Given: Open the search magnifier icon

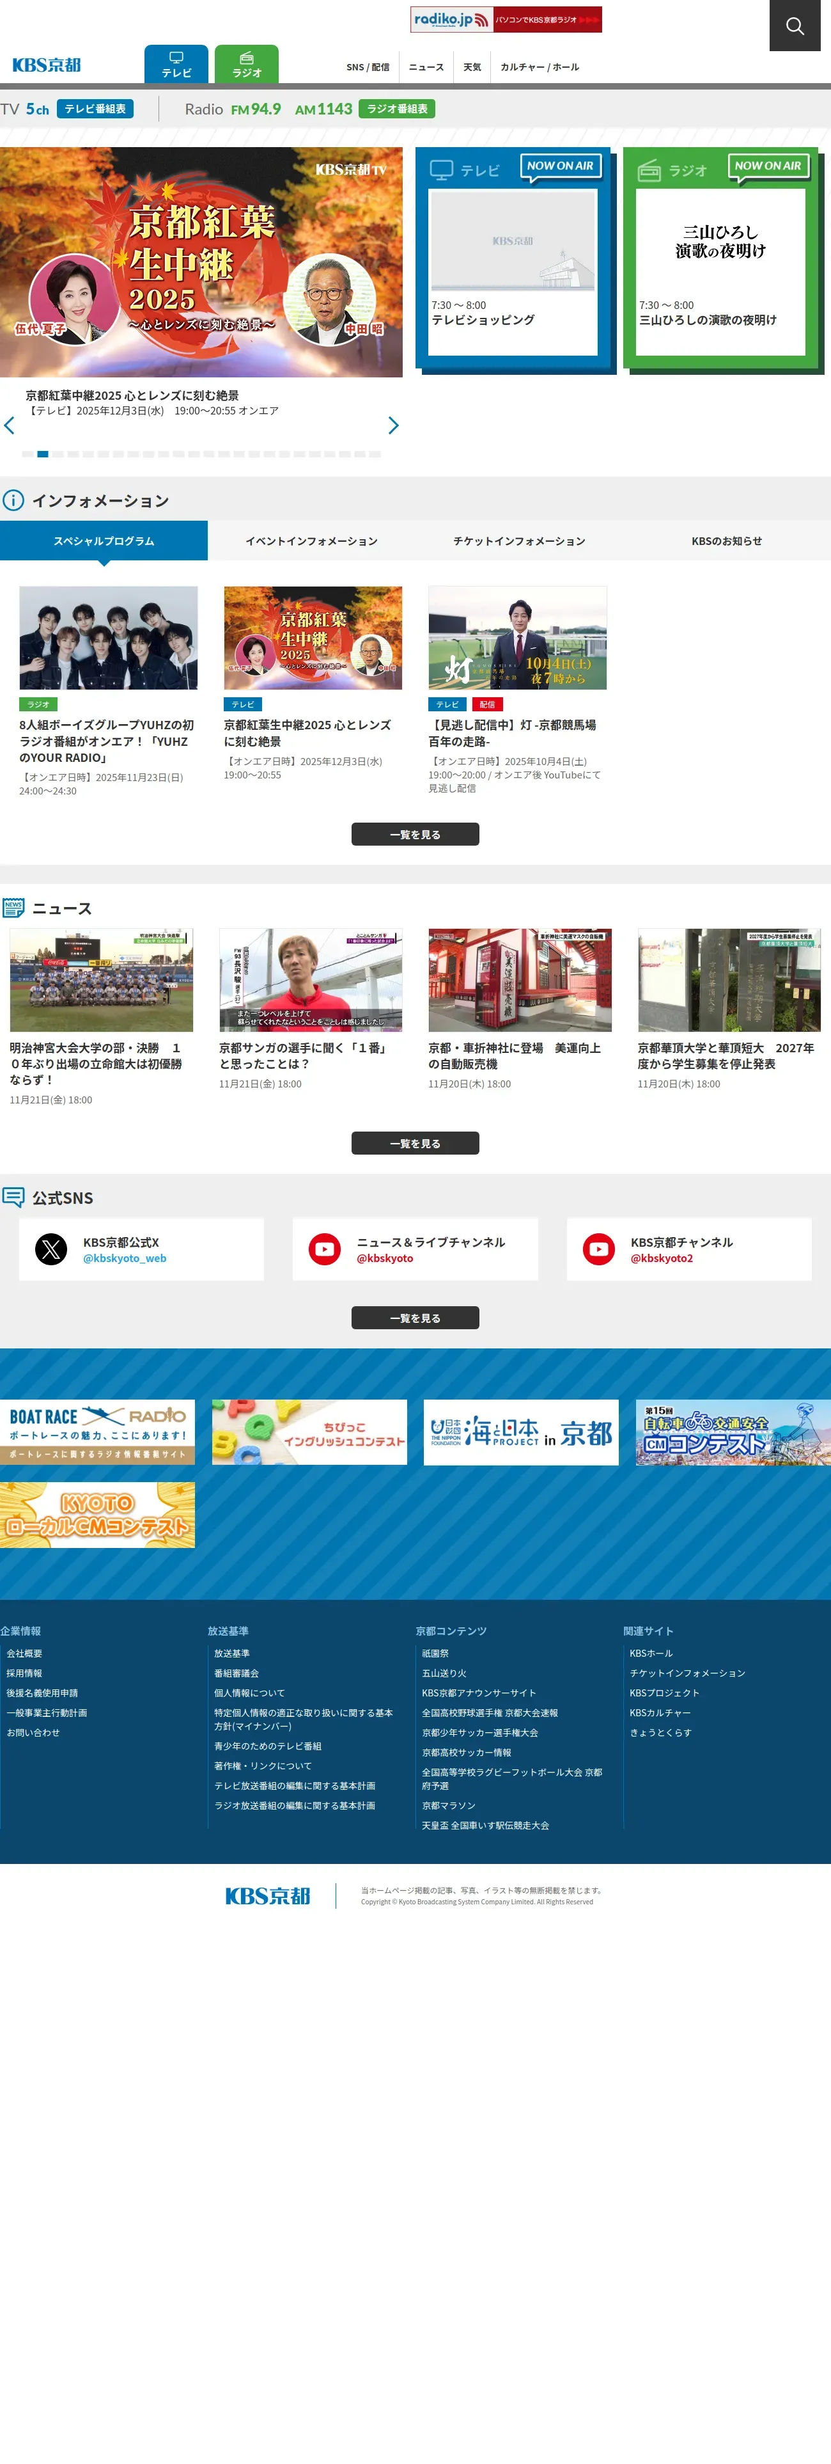Looking at the screenshot, I should [795, 26].
